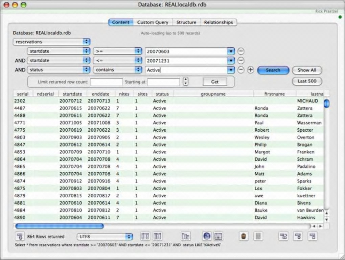The width and height of the screenshot is (345, 260).
Task: Open the first startdate field dropdown
Action: point(59,51)
